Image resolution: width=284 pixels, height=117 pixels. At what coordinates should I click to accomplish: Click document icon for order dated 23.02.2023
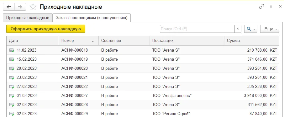(12, 77)
